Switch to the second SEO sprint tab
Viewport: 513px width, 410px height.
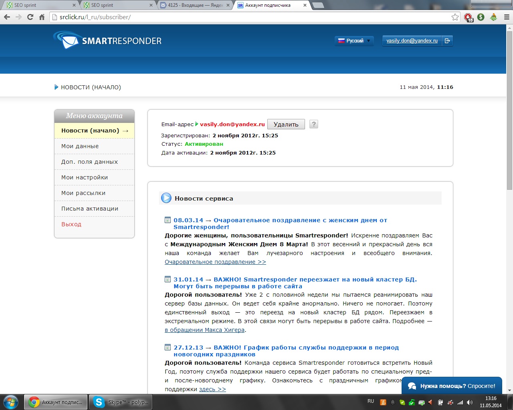pyautogui.click(x=117, y=5)
